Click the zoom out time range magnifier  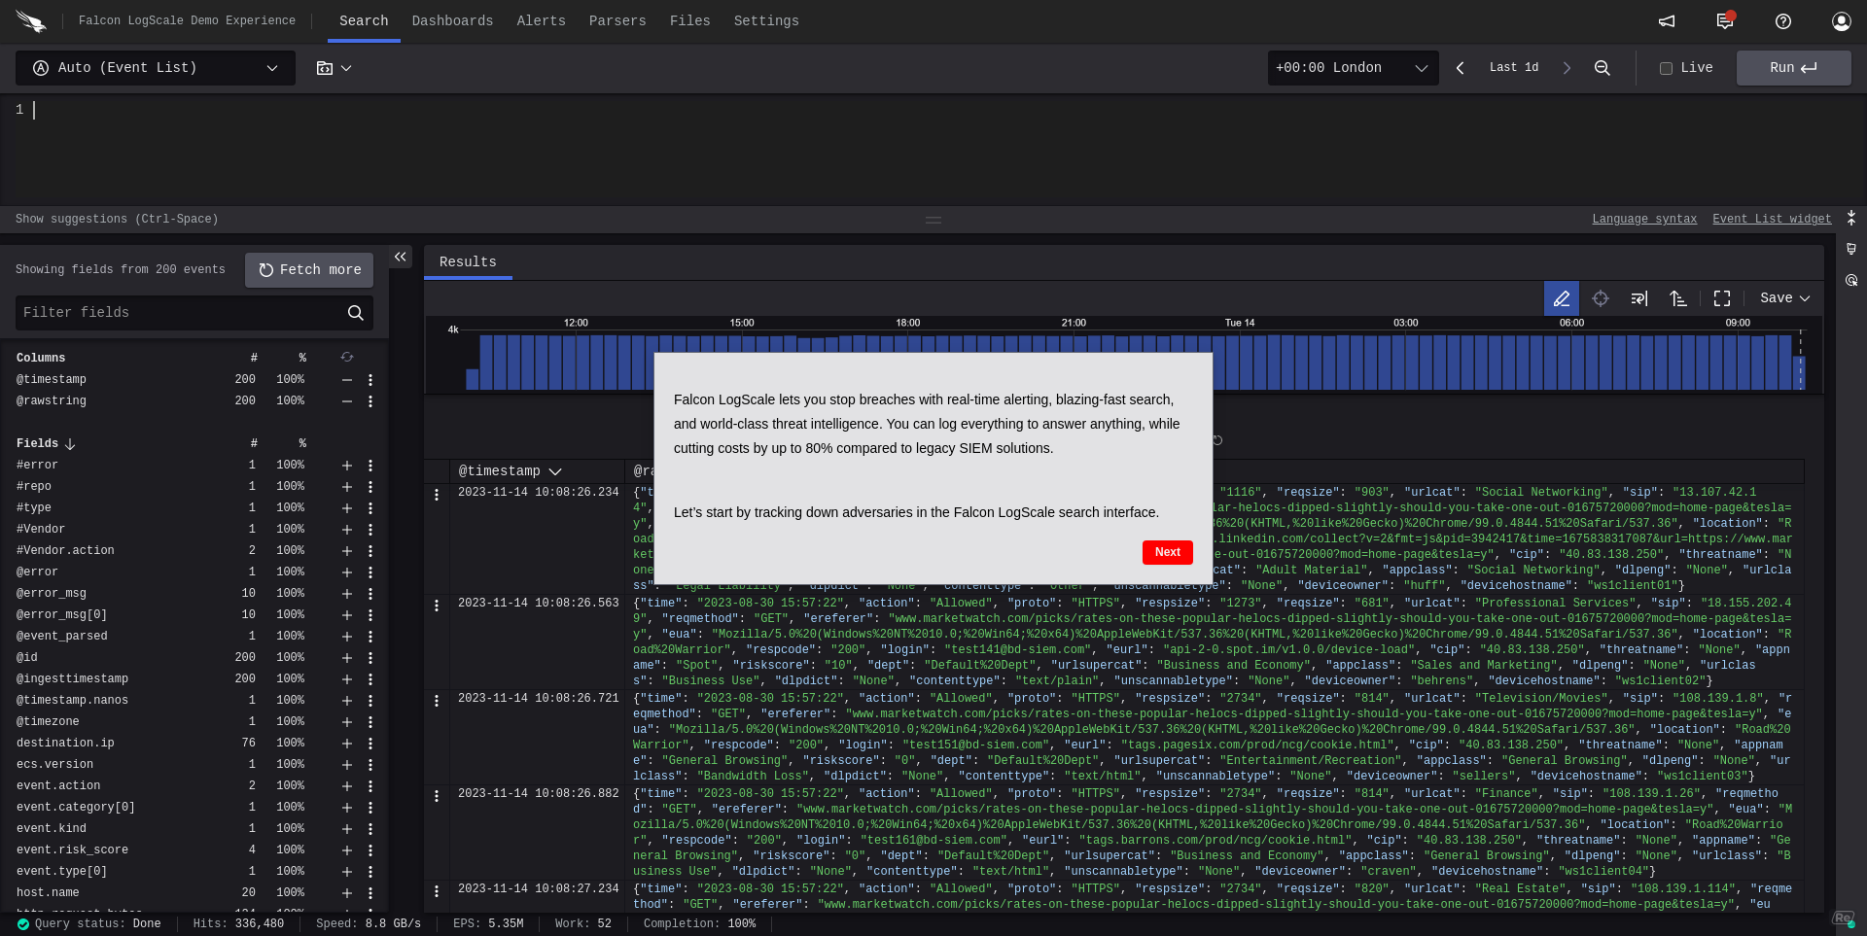pos(1603,68)
